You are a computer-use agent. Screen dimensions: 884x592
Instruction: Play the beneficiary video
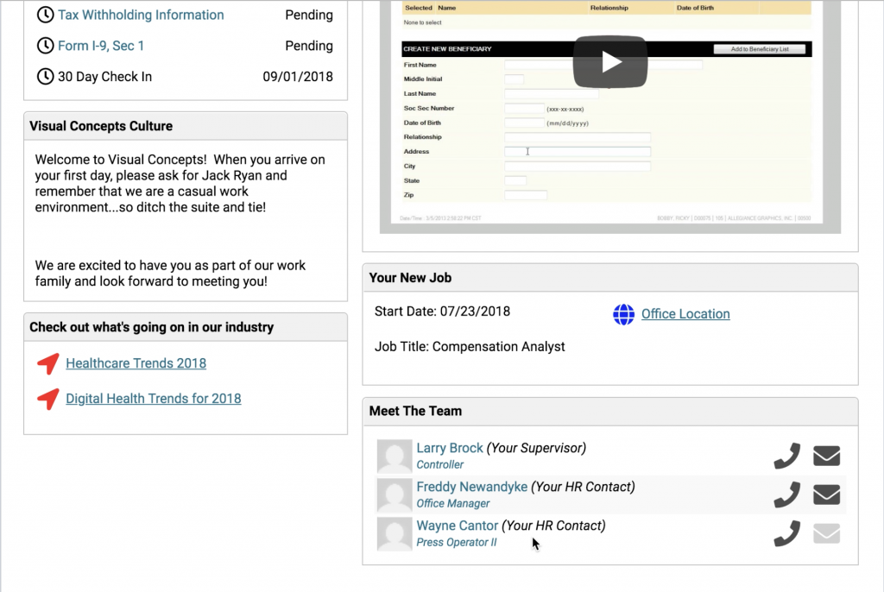coord(609,61)
